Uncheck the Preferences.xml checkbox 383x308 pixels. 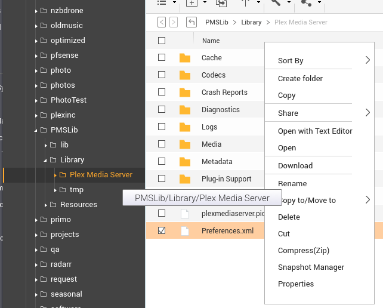162,230
